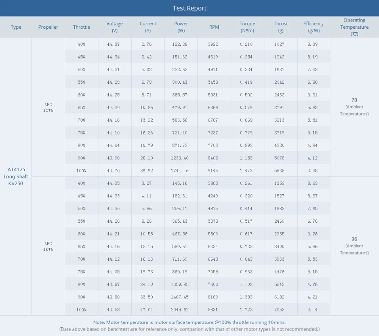Image resolution: width=379 pixels, height=336 pixels.
Task: Select the 7053 thrust value
Action: [279, 309]
